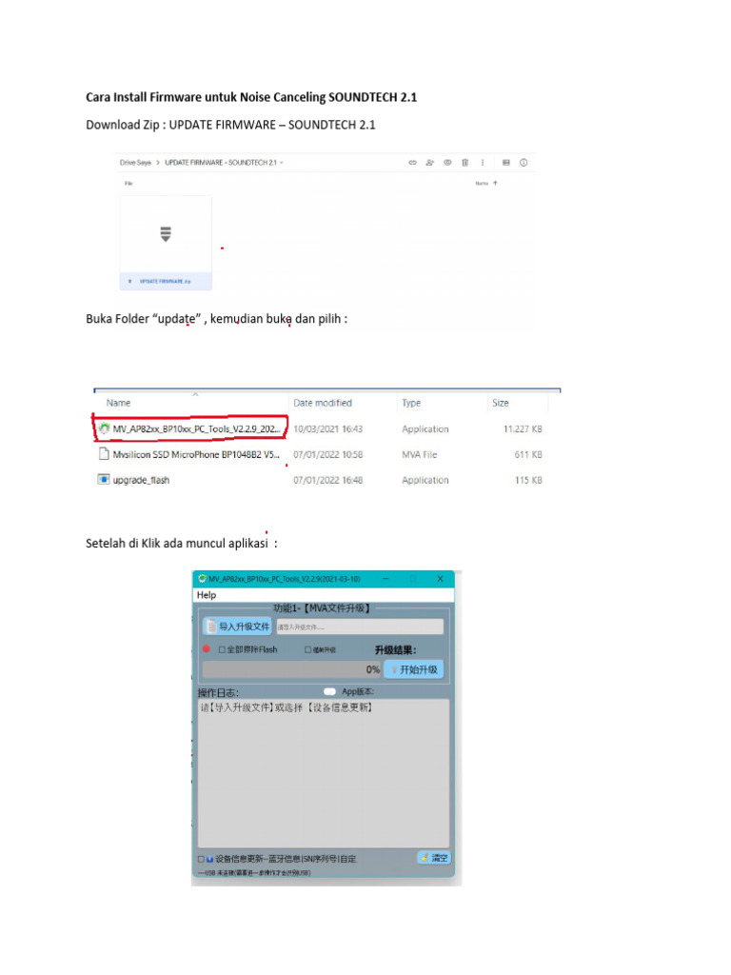The height and width of the screenshot is (975, 731).
Task: Open Drive info details icon
Action: [x=524, y=162]
